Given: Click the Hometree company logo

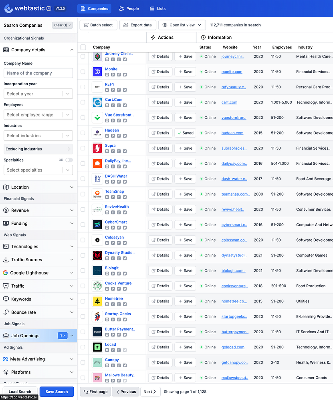Looking at the screenshot, I should (x=97, y=301).
